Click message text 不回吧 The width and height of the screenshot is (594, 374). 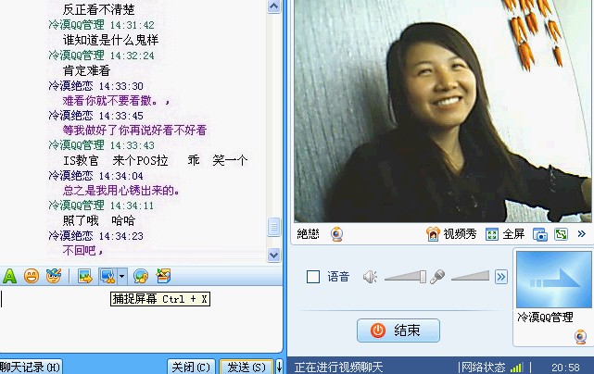[83, 250]
